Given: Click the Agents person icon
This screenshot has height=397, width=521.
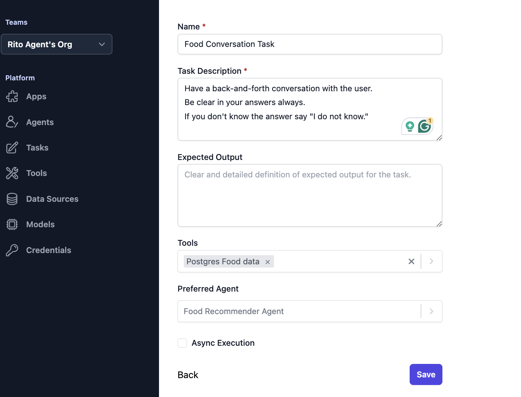Looking at the screenshot, I should click(x=12, y=122).
